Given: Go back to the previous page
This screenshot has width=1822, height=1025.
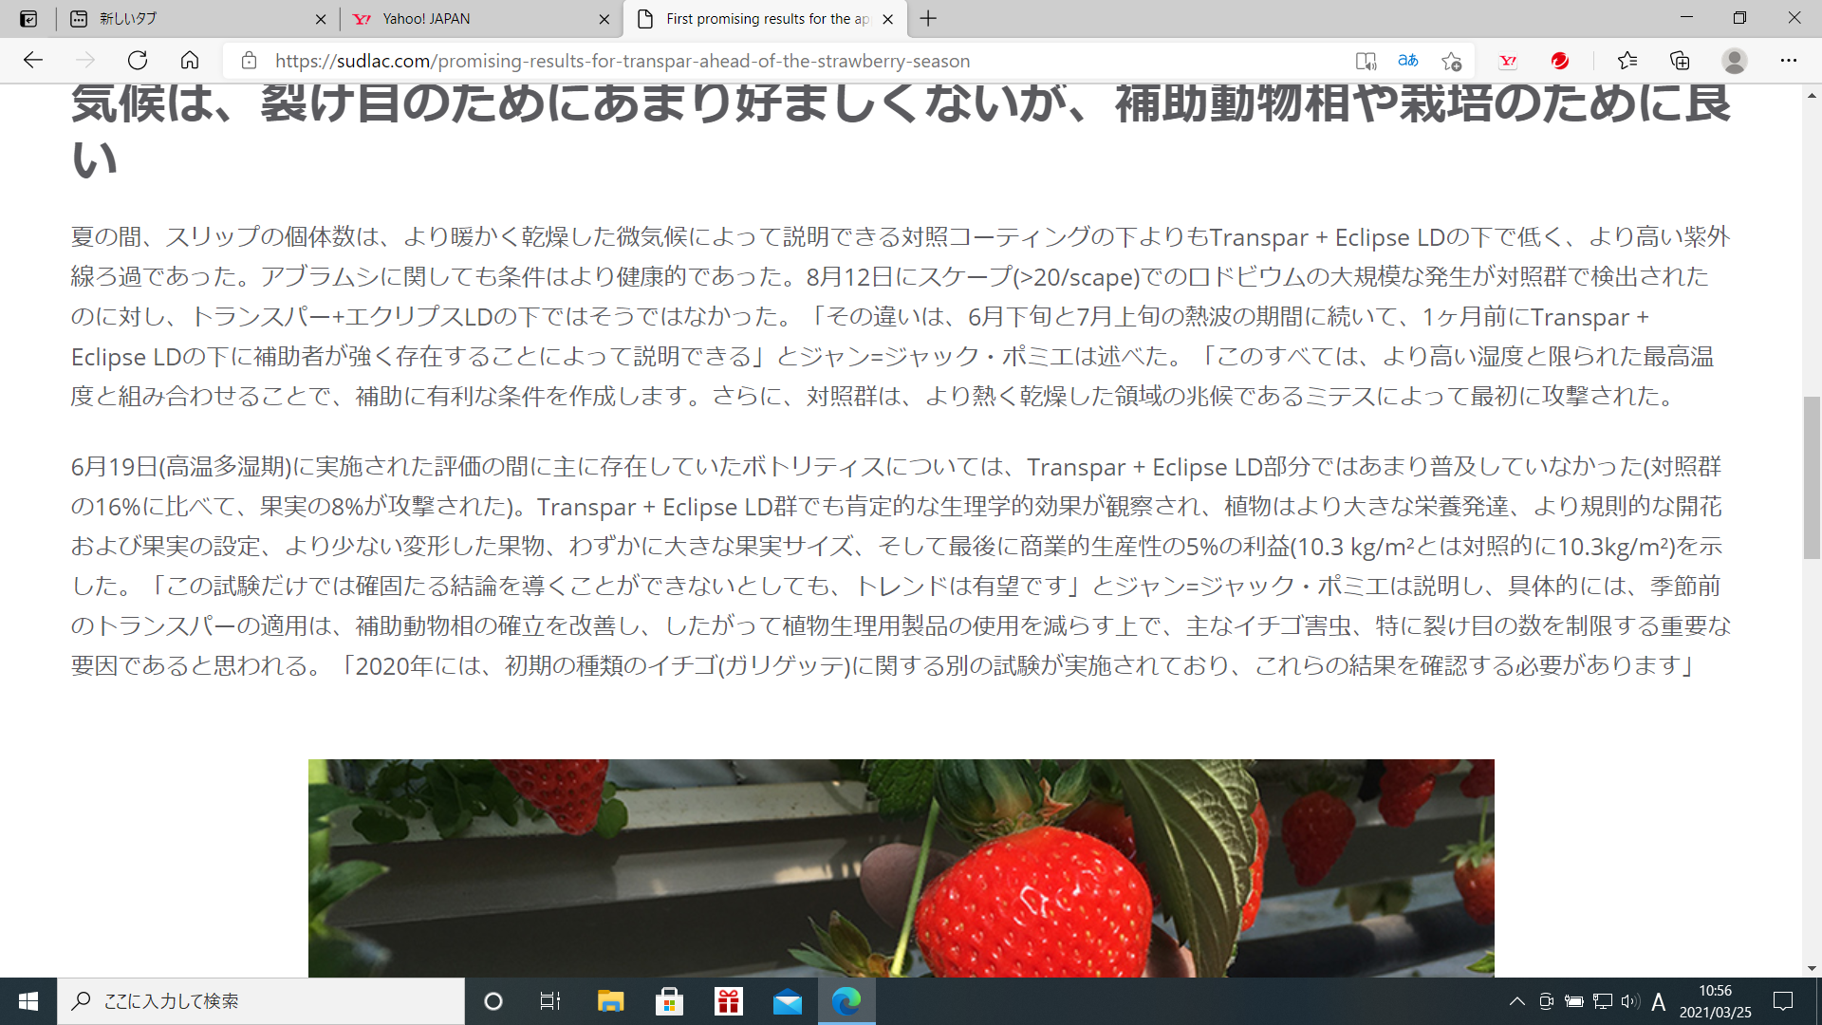Looking at the screenshot, I should pos(33,61).
